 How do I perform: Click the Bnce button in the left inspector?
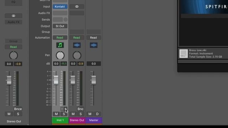point(18,109)
